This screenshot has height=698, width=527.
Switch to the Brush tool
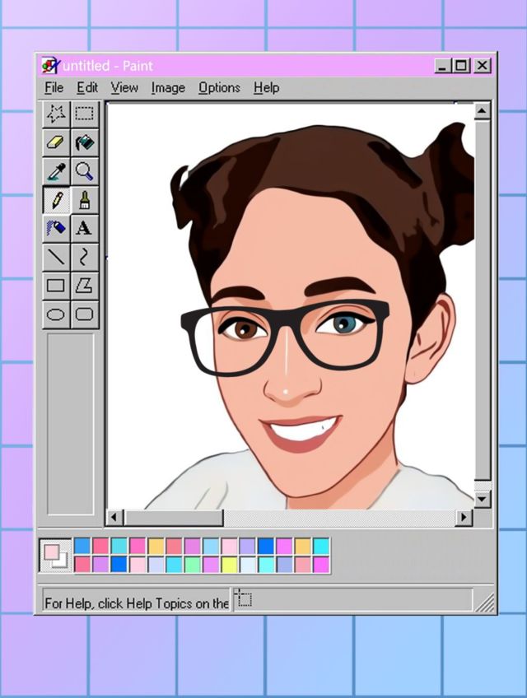tap(84, 200)
